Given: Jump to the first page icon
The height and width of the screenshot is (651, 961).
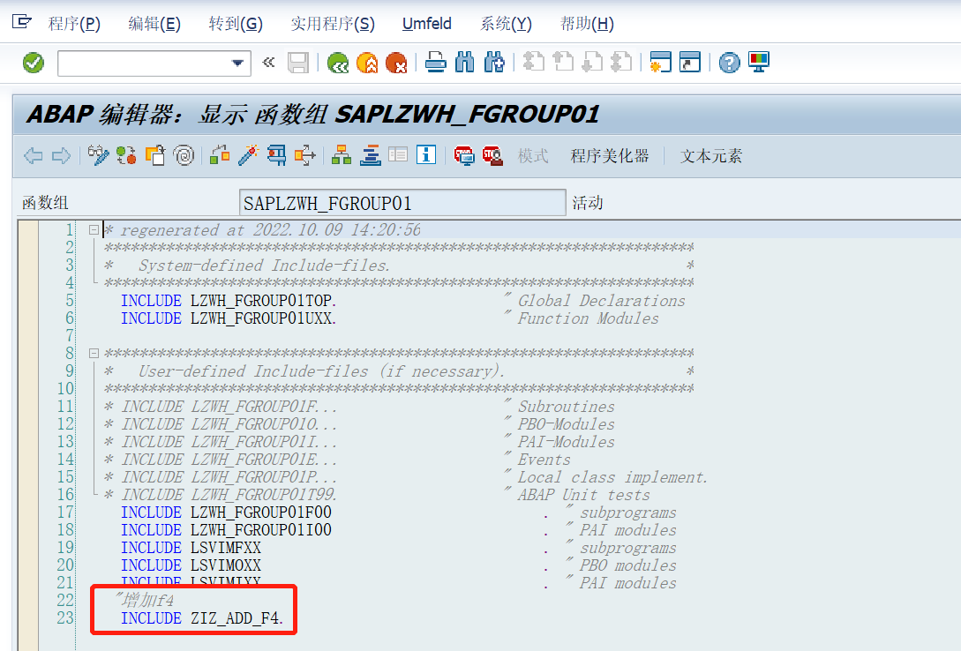Looking at the screenshot, I should tap(533, 63).
